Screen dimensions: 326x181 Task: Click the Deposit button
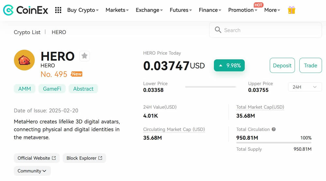point(282,65)
